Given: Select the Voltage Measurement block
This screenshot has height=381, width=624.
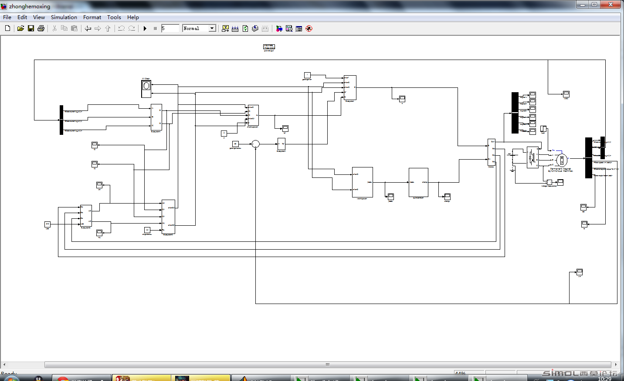Looking at the screenshot, I should (x=549, y=182).
